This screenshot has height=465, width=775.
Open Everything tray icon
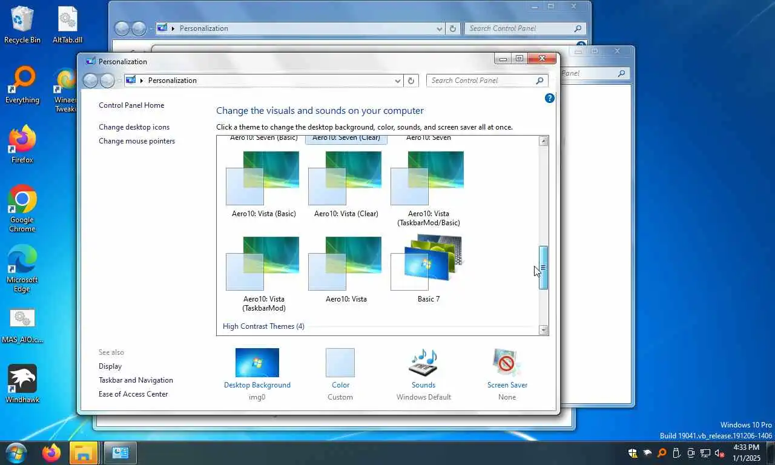coord(662,453)
